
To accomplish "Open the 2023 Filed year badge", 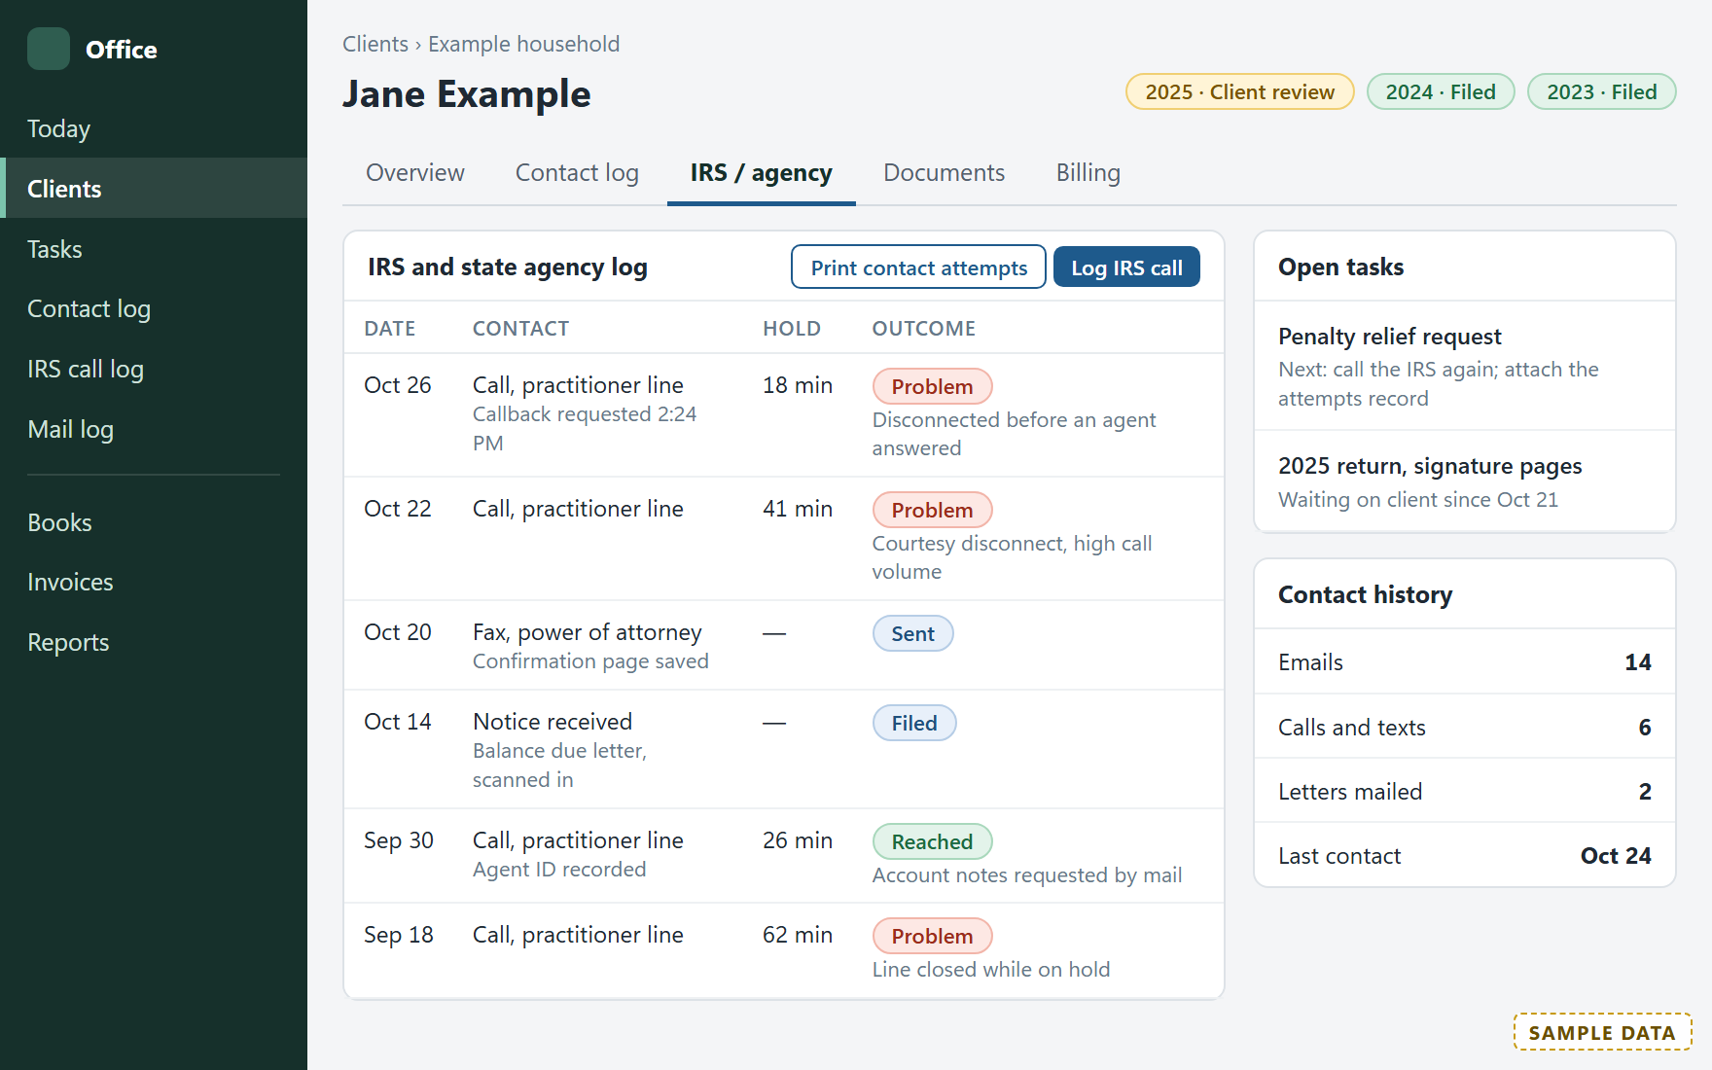I will coord(1602,92).
